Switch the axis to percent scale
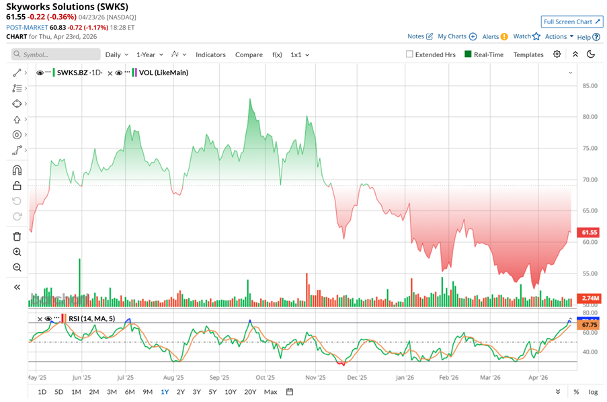 click(x=576, y=392)
